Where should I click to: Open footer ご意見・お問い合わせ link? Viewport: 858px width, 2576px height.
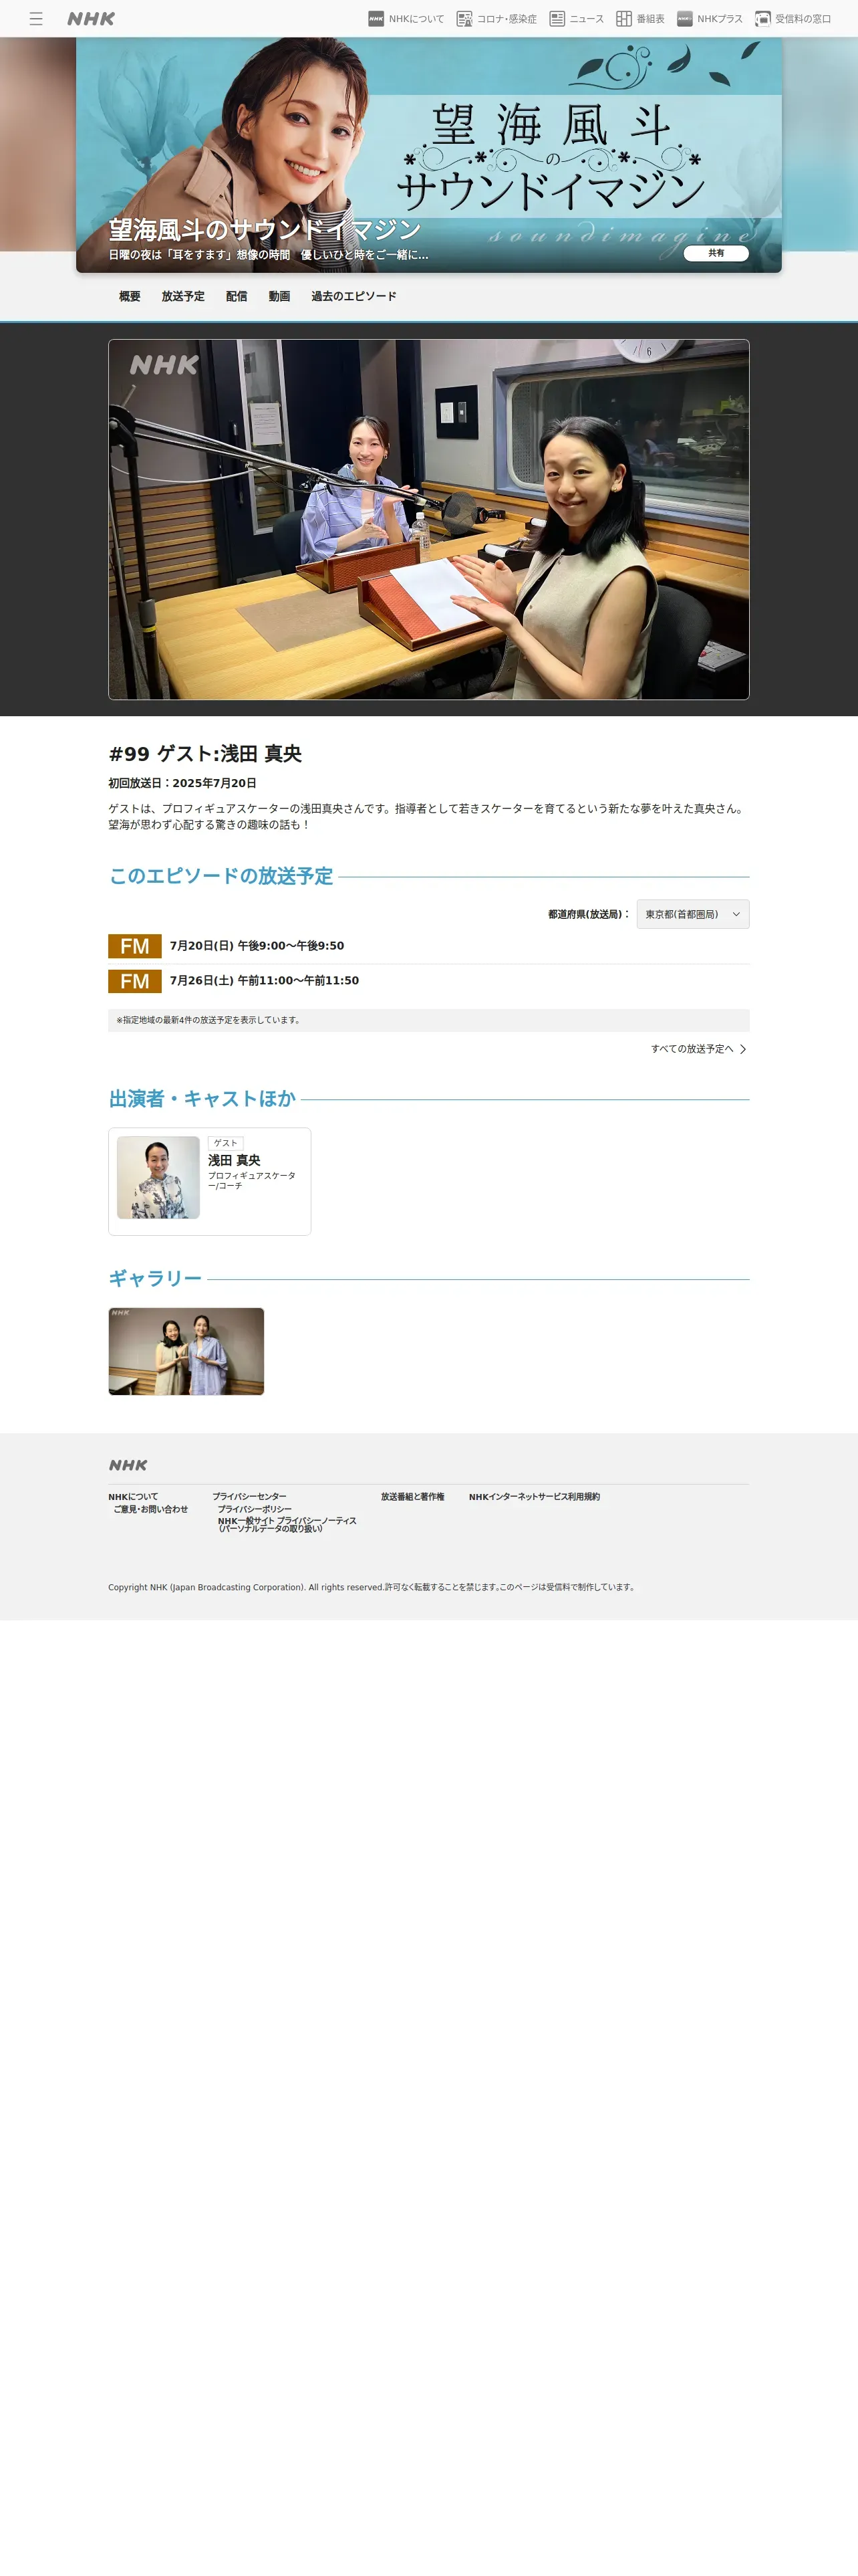[151, 1509]
